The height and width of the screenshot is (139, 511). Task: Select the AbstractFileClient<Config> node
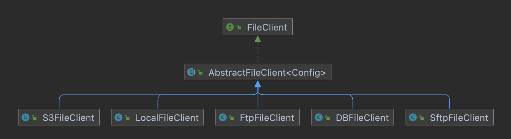(x=258, y=72)
